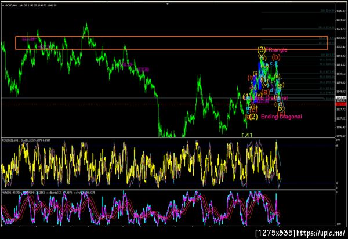Select the yellow (2) wave label

pyautogui.click(x=253, y=117)
